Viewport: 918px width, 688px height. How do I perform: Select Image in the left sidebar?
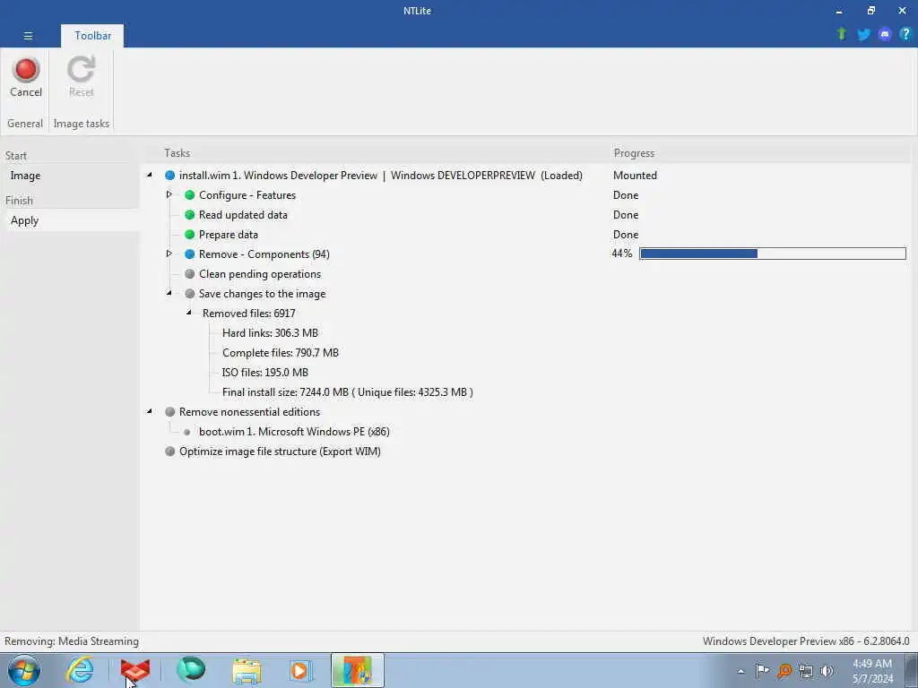pyautogui.click(x=25, y=176)
